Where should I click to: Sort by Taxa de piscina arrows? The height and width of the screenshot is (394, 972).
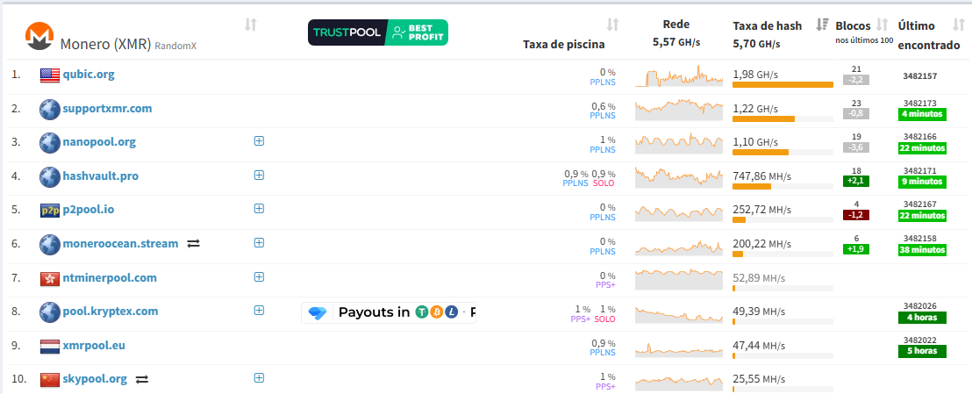(612, 25)
